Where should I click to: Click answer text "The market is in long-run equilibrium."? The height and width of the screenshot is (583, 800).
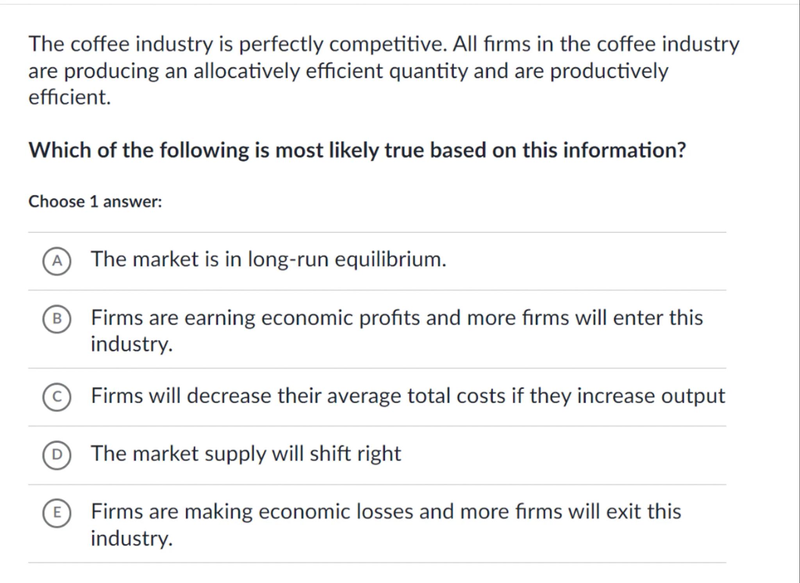[x=268, y=259]
